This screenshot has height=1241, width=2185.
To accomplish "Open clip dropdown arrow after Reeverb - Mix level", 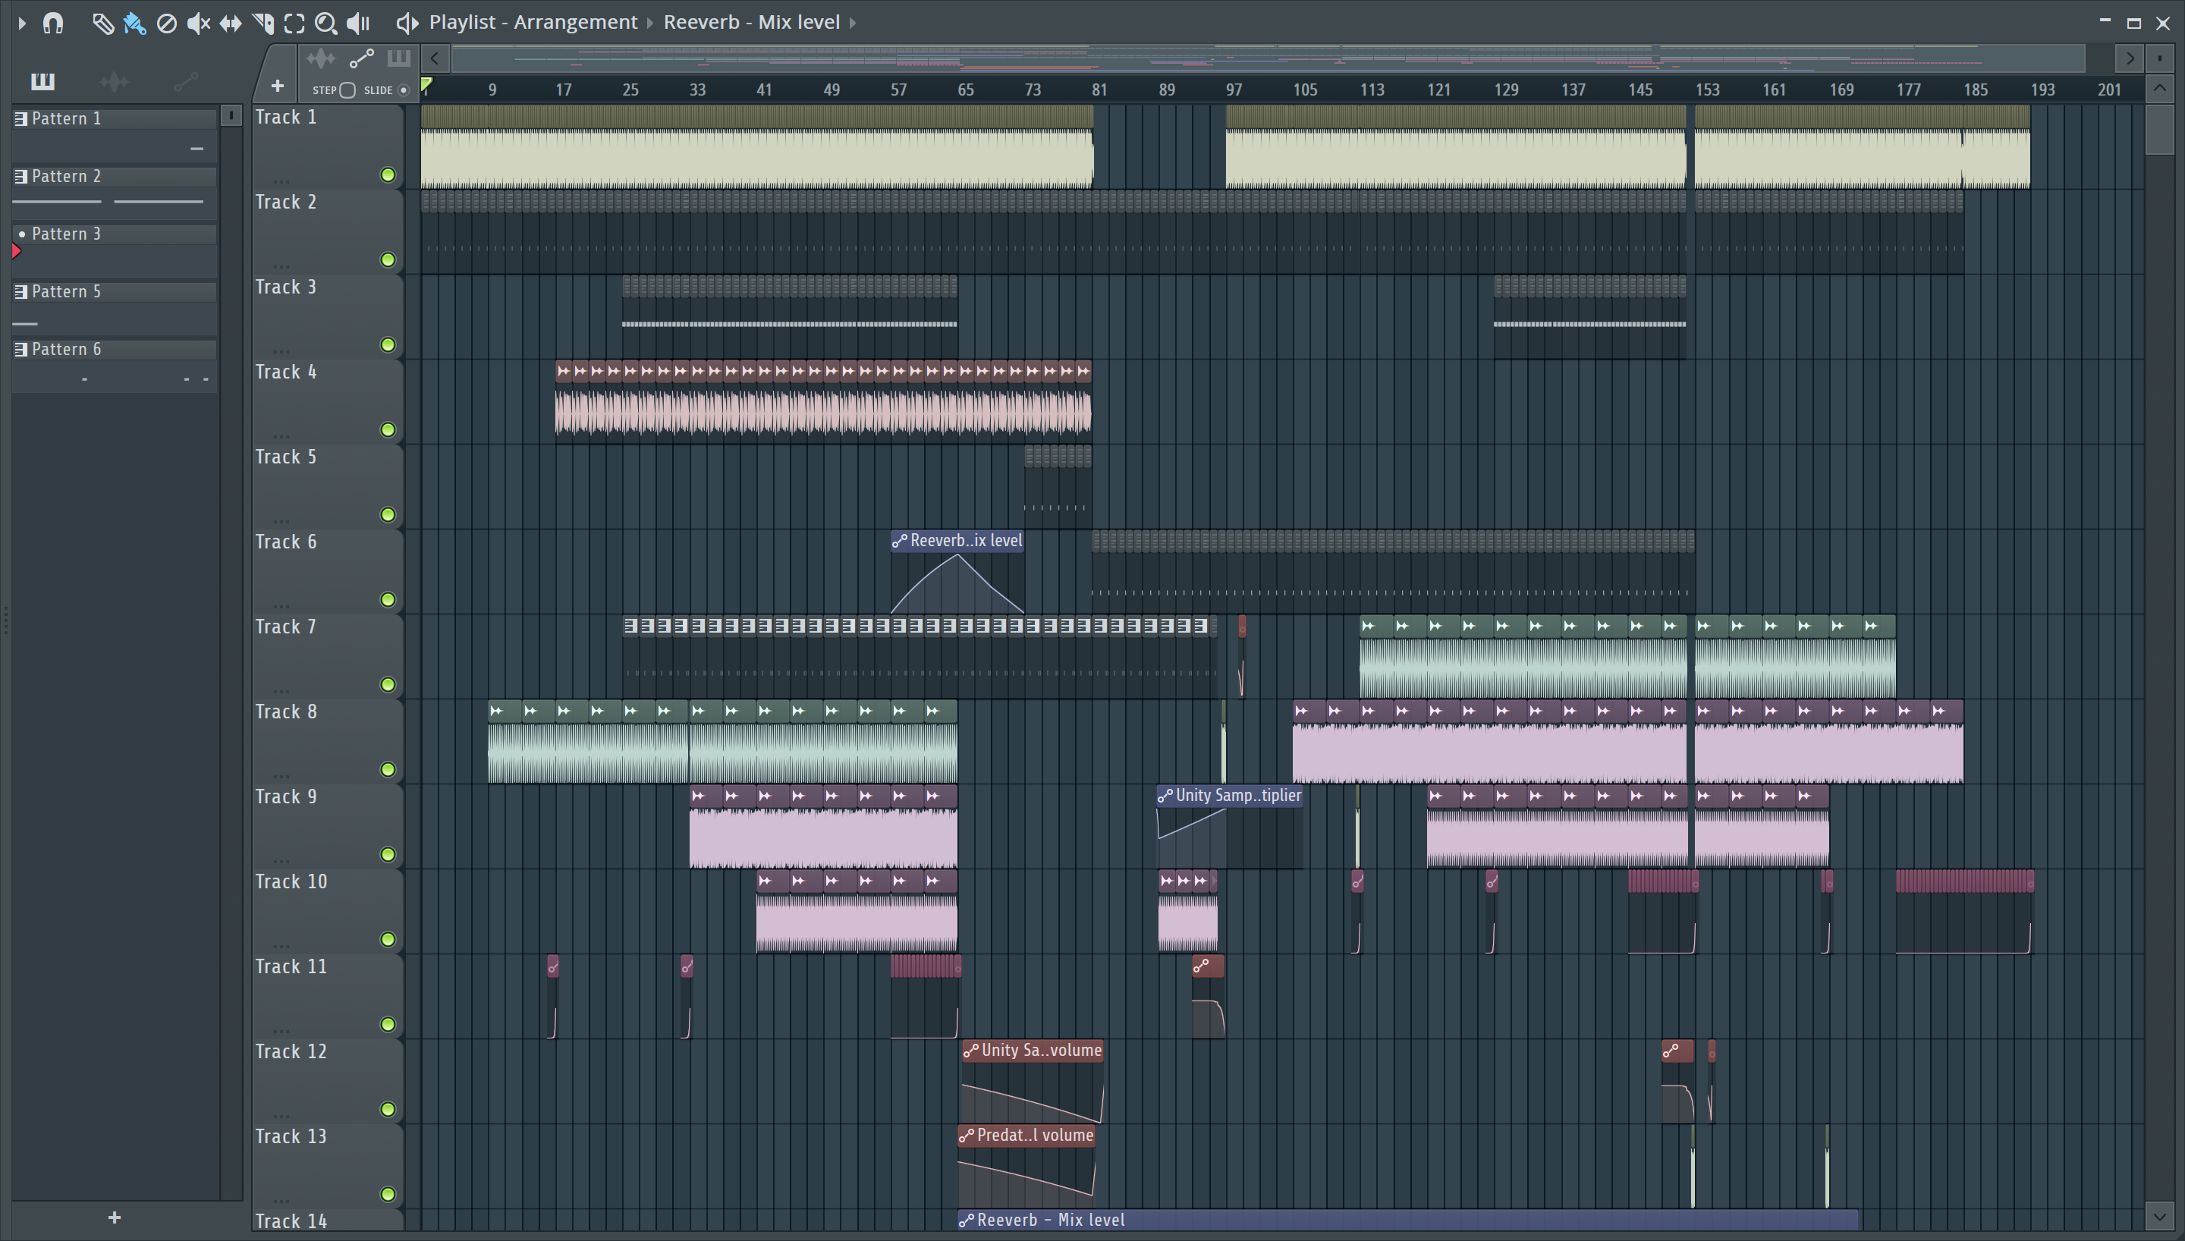I will coord(852,23).
